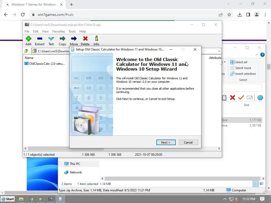Select Network in Explorer navigation pane
Viewport: 271px width, 203px height.
tap(73, 172)
